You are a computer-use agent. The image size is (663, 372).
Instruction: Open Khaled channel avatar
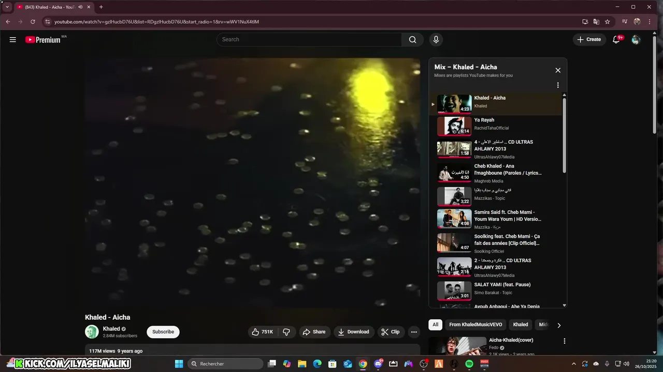[x=92, y=332]
